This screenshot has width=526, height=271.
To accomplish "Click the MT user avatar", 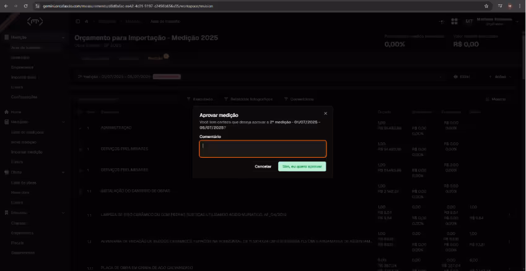I will coord(469,22).
